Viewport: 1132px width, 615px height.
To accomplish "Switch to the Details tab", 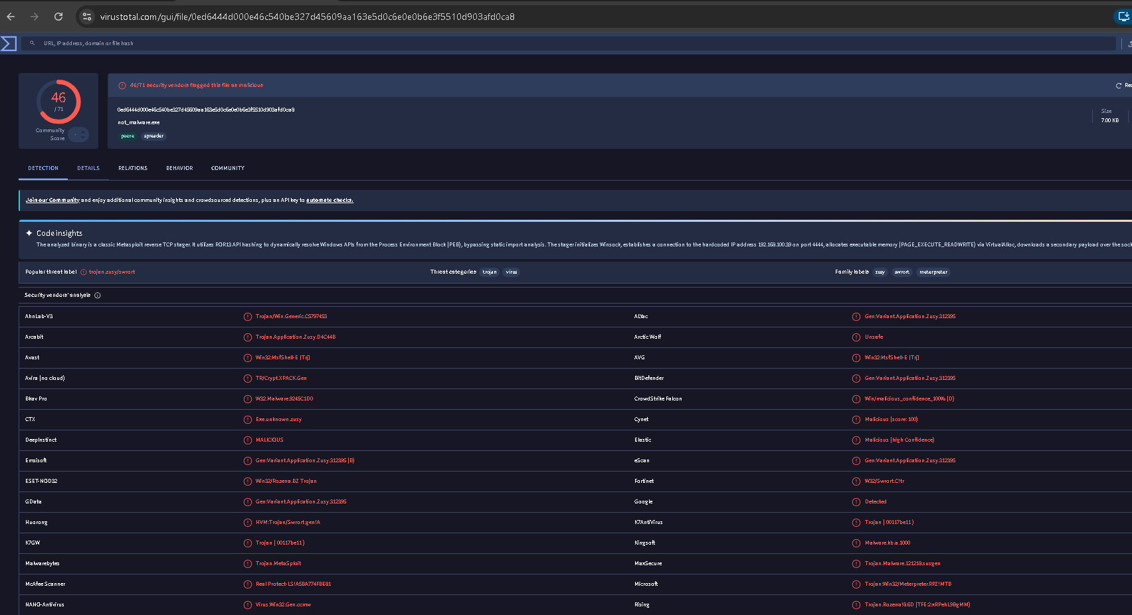I will 88,169.
